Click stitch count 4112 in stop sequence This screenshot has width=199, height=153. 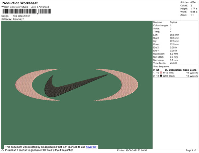pyautogui.click(x=165, y=73)
